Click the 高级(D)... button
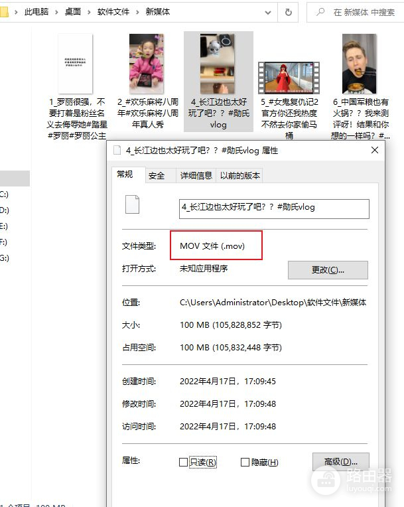The height and width of the screenshot is (507, 404). coord(341,462)
